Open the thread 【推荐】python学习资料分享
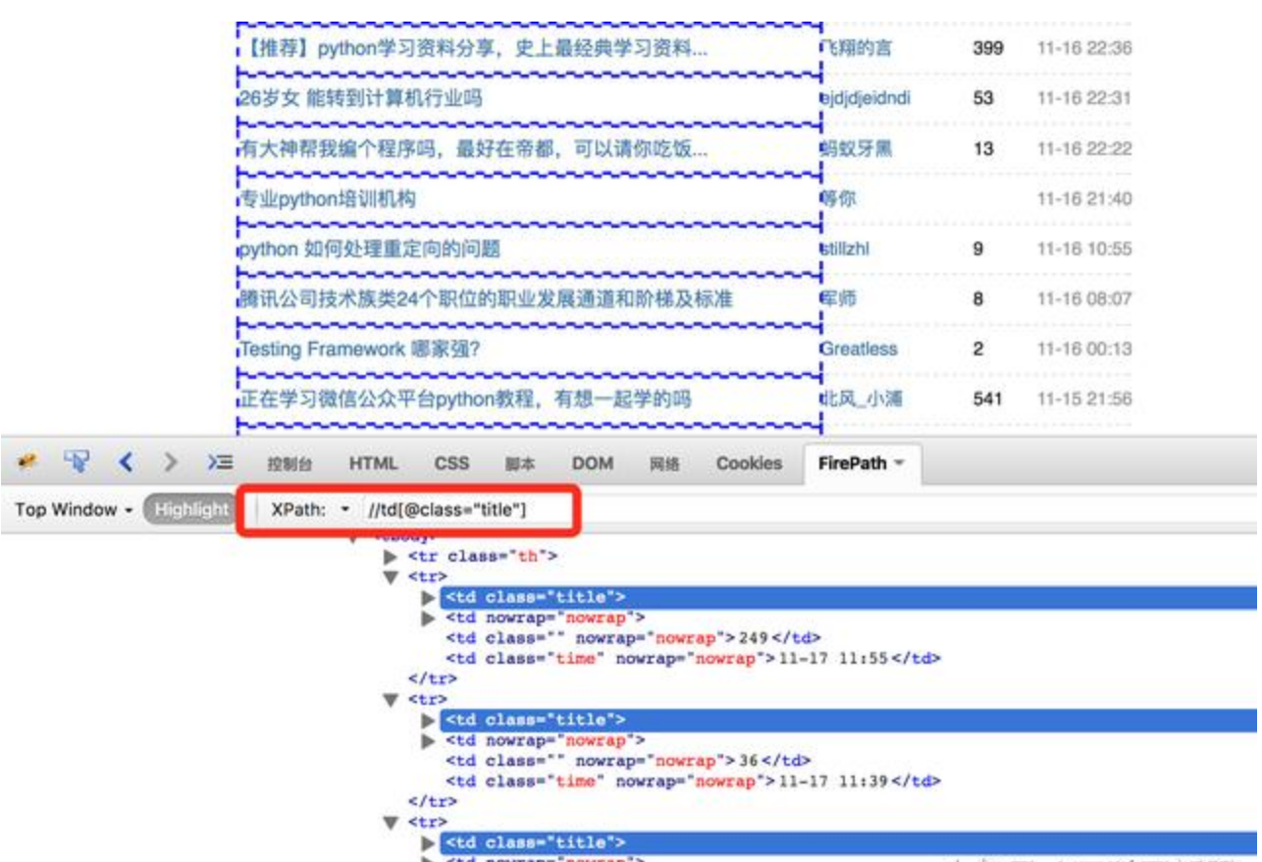Viewport: 1262px width, 862px height. click(x=473, y=48)
